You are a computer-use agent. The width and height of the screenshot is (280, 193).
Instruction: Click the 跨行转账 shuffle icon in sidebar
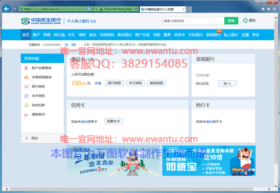26,86
